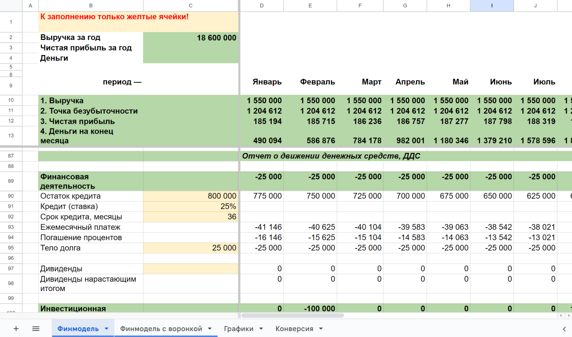Click the yellow Остаток кредита cell 800 000
Image resolution: width=572 pixels, height=337 pixels.
pos(191,196)
